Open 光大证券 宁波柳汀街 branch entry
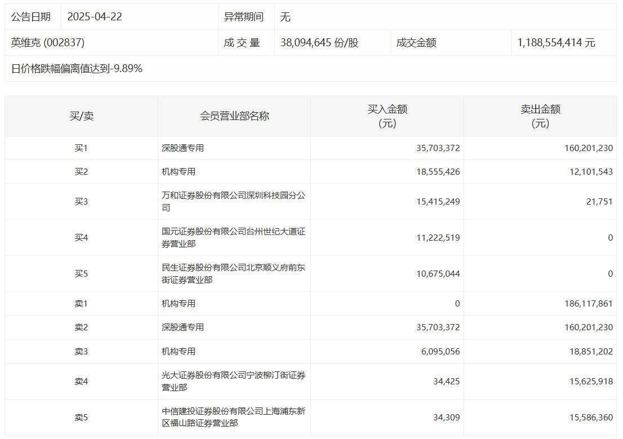Viewport: 623px width, 439px height. [x=233, y=381]
